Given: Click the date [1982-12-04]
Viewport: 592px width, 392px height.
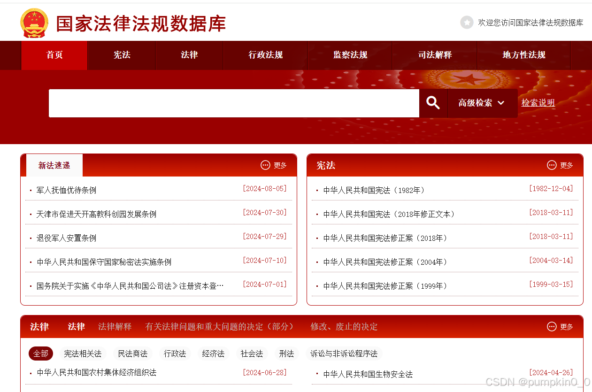Looking at the screenshot, I should click(551, 189).
